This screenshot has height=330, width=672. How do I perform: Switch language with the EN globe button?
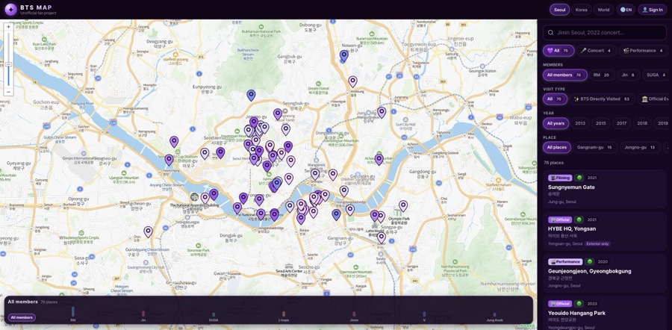click(626, 10)
